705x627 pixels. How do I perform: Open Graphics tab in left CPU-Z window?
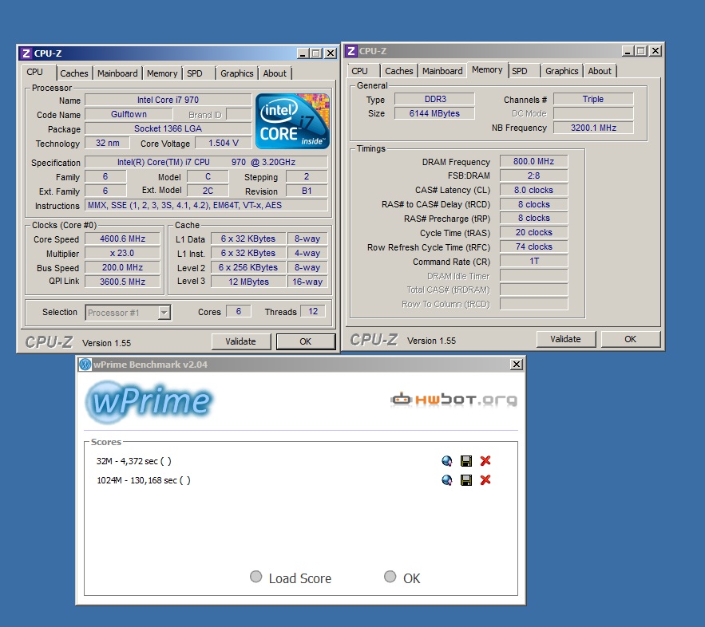[237, 73]
